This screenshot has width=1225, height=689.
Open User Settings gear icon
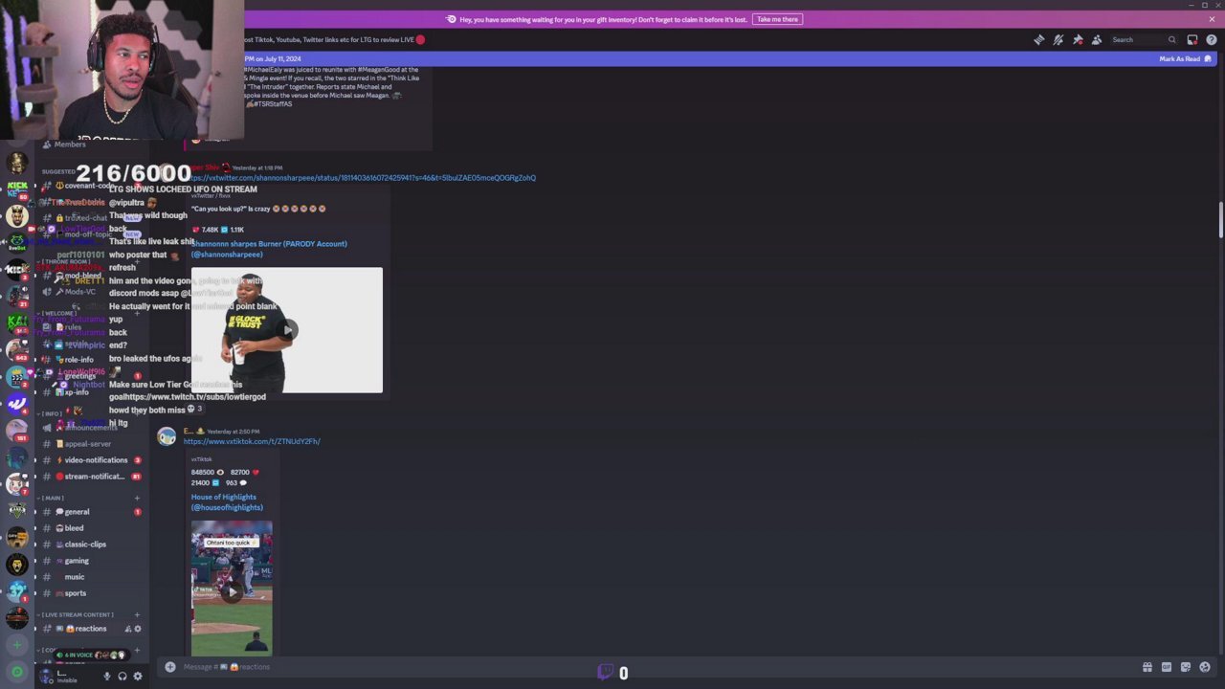click(x=137, y=677)
